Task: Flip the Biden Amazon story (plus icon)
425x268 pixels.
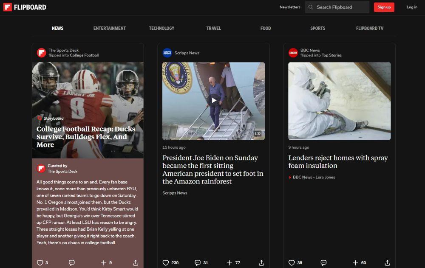Action: click(229, 262)
